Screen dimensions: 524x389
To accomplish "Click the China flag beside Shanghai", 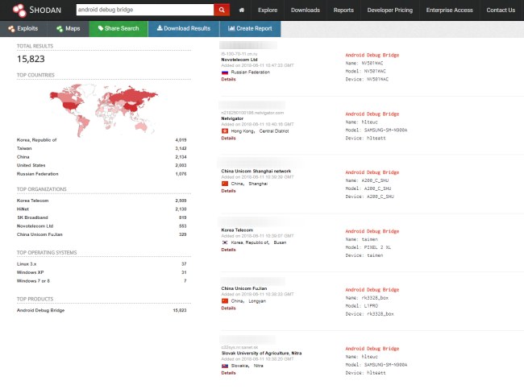I will click(x=225, y=184).
